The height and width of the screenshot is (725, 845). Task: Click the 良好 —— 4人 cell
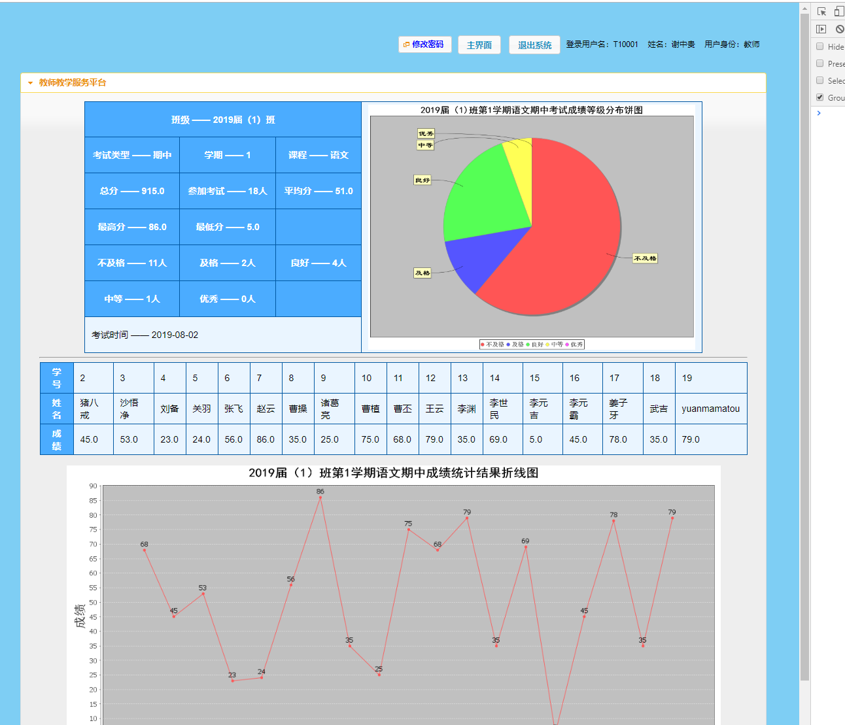click(x=319, y=263)
